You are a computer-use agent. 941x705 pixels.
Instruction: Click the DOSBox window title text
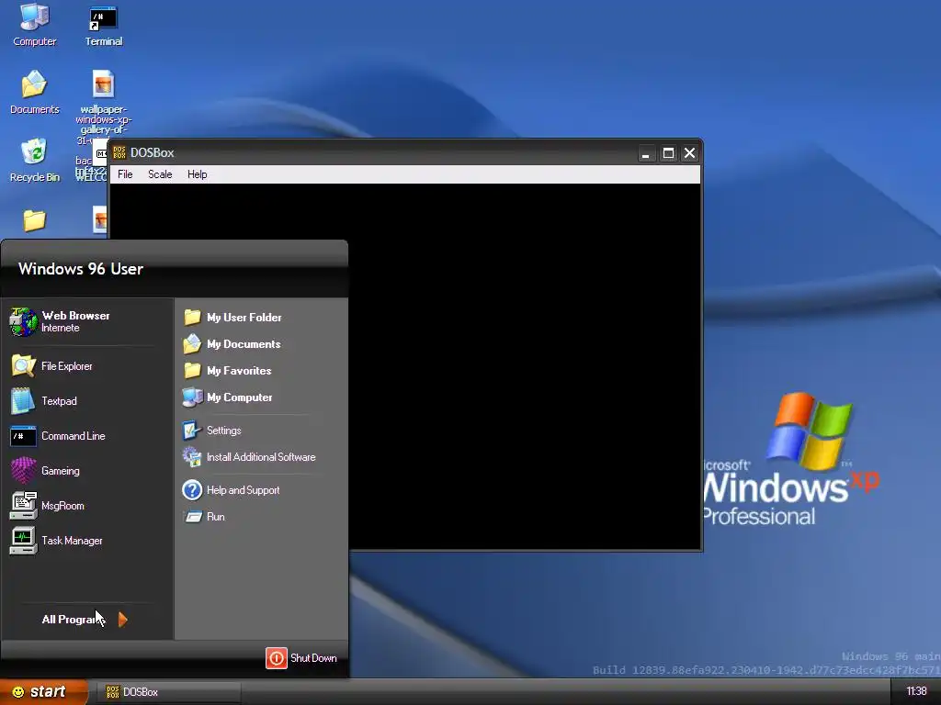click(x=152, y=153)
